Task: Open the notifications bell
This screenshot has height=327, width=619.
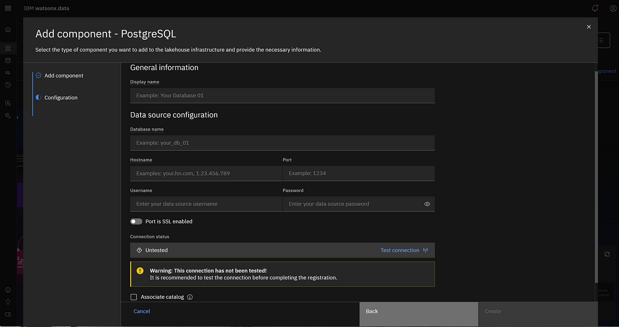Action: coord(595,8)
